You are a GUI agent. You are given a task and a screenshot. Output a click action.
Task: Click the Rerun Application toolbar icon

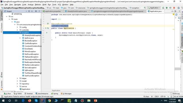[x=163, y=8]
